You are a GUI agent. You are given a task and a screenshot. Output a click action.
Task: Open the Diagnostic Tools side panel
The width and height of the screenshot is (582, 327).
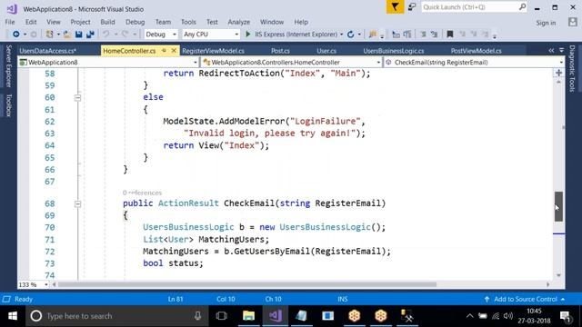coord(572,69)
